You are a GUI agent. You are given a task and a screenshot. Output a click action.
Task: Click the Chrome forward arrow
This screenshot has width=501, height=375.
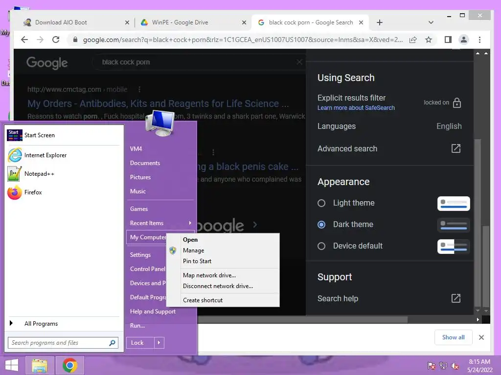coord(40,40)
